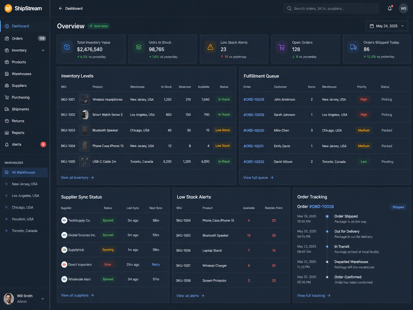This screenshot has height=310, width=413.
Task: Click the USB-C Cable 2m thumbnail
Action: 85,161
